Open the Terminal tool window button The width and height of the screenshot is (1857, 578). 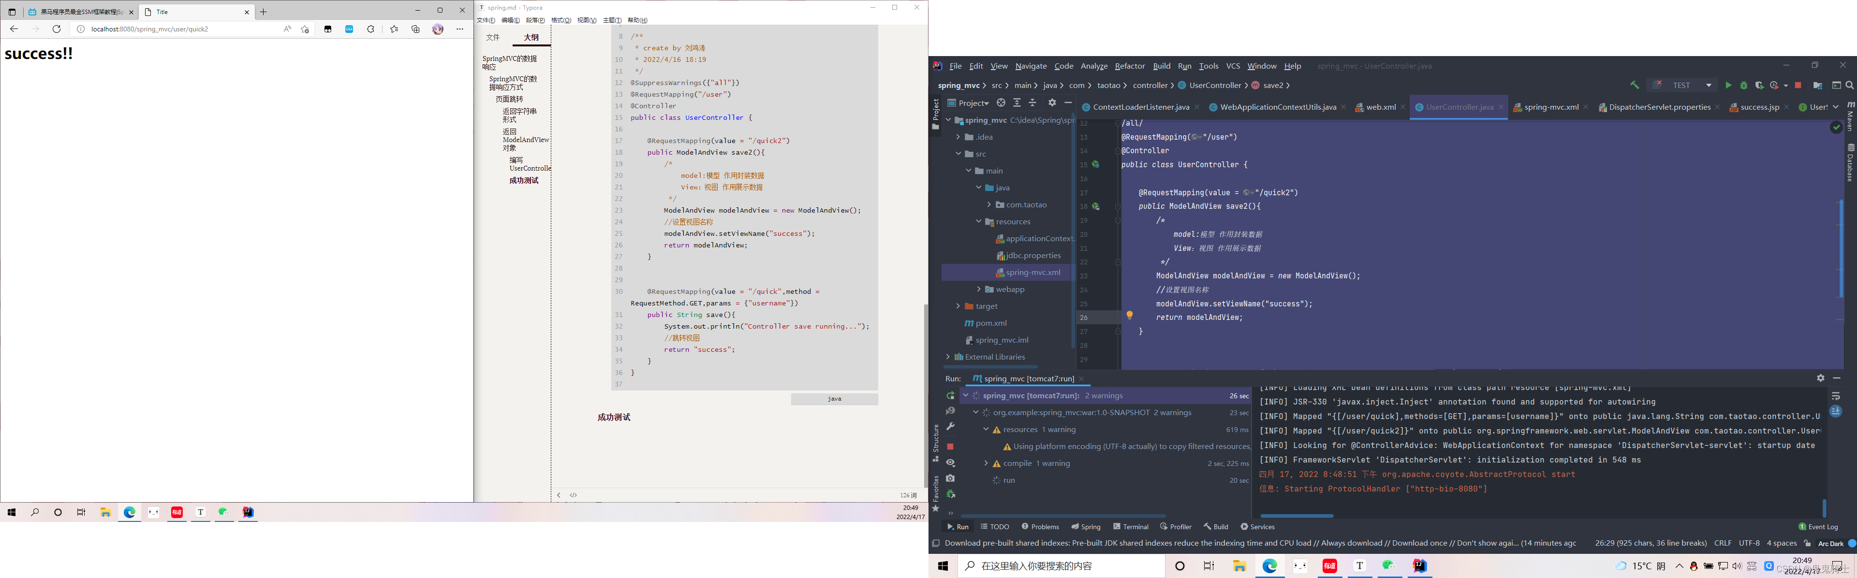(1130, 527)
